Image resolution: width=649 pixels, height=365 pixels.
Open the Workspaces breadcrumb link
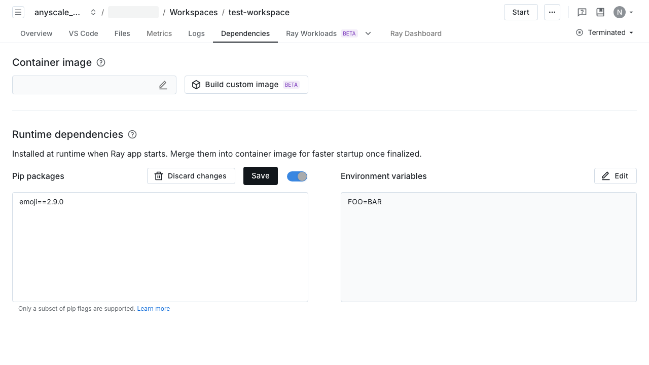pyautogui.click(x=194, y=12)
